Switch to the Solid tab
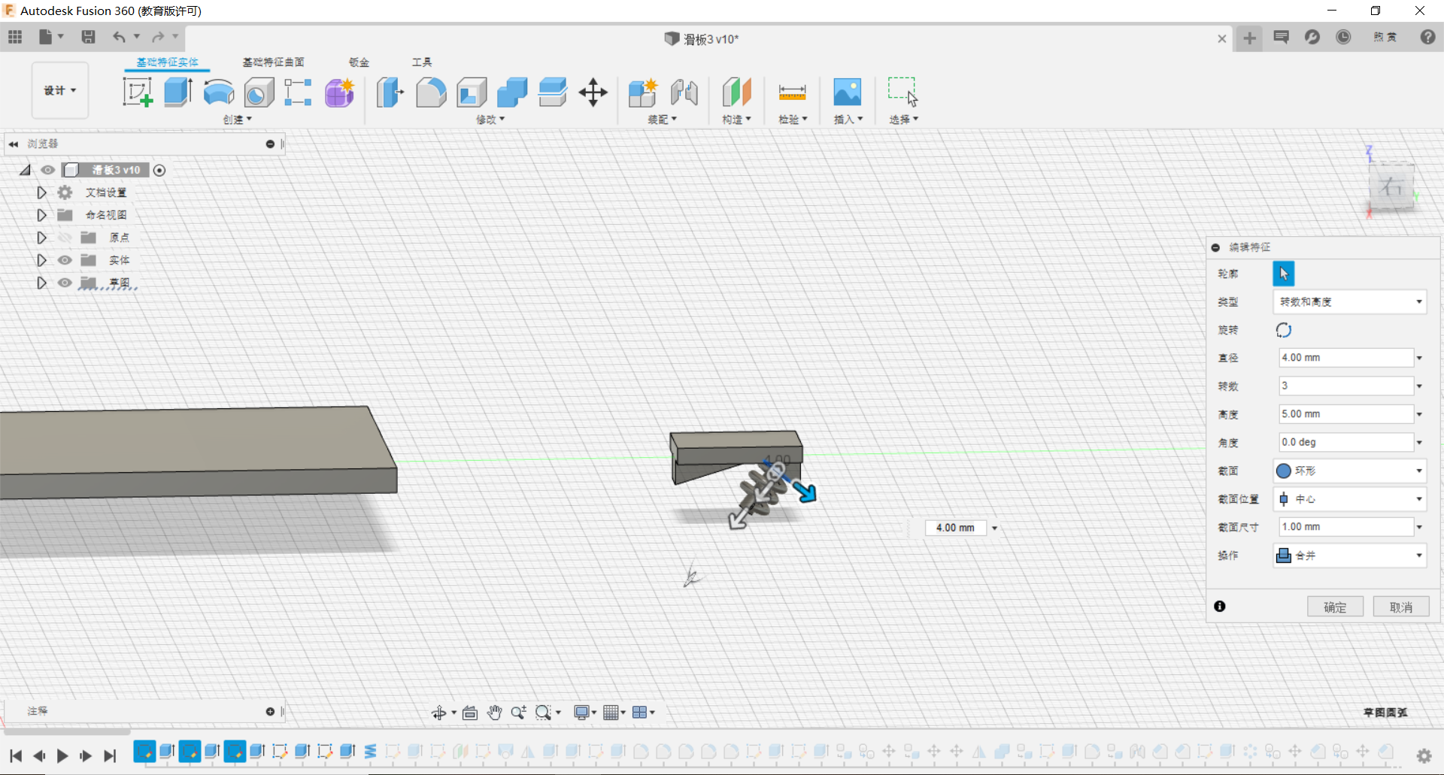Viewport: 1444px width, 775px height. [x=167, y=62]
